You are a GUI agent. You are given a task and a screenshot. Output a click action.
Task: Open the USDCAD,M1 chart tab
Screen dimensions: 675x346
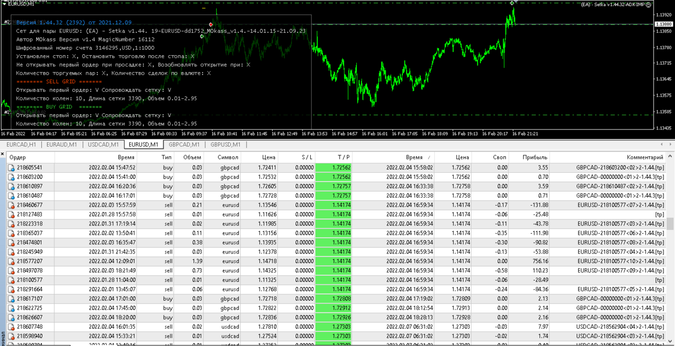coord(103,145)
